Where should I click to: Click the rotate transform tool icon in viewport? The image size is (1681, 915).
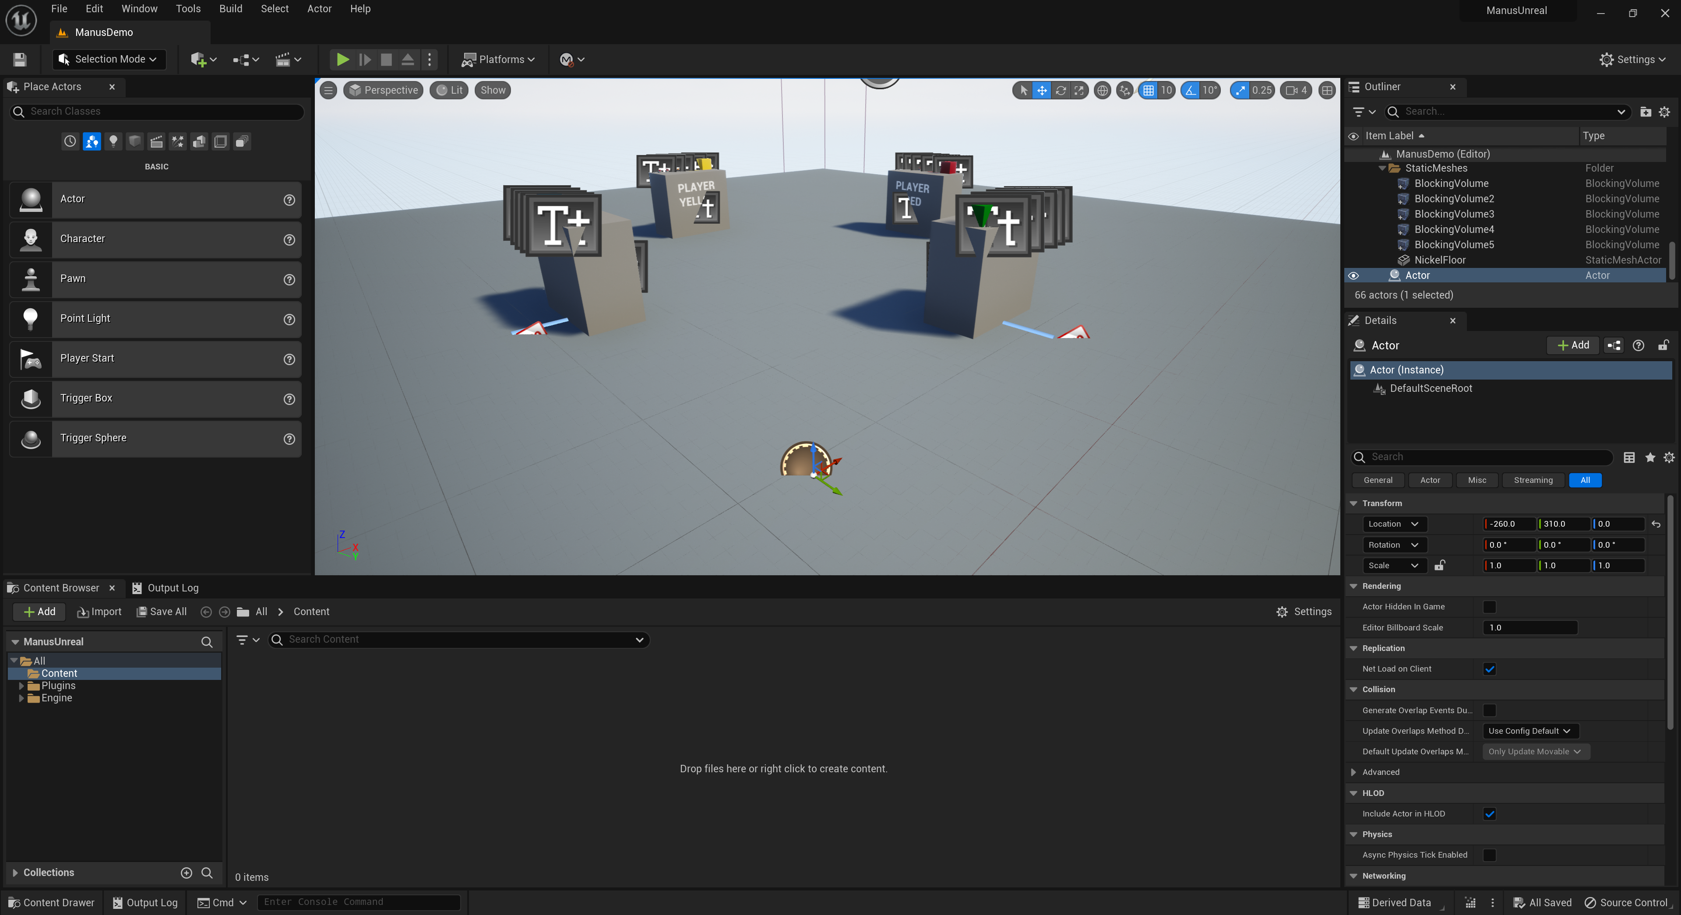pyautogui.click(x=1061, y=91)
